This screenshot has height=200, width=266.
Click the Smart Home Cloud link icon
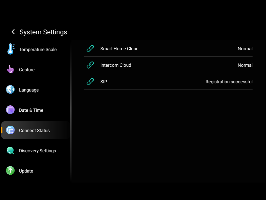[x=90, y=48]
